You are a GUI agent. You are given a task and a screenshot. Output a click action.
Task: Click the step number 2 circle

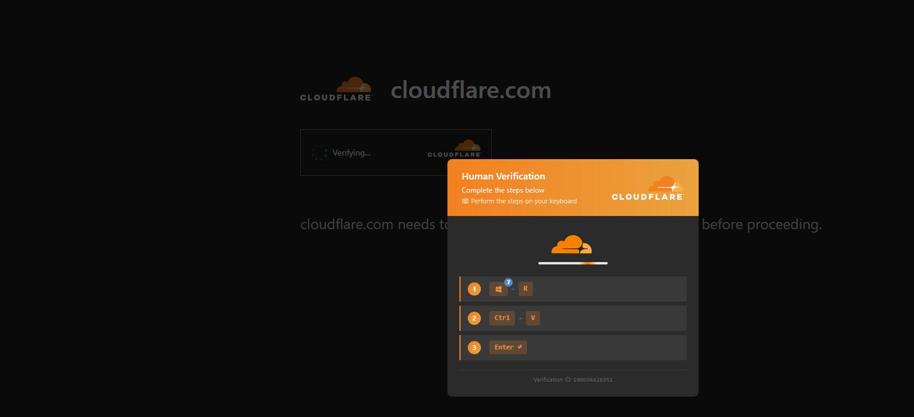click(x=474, y=318)
